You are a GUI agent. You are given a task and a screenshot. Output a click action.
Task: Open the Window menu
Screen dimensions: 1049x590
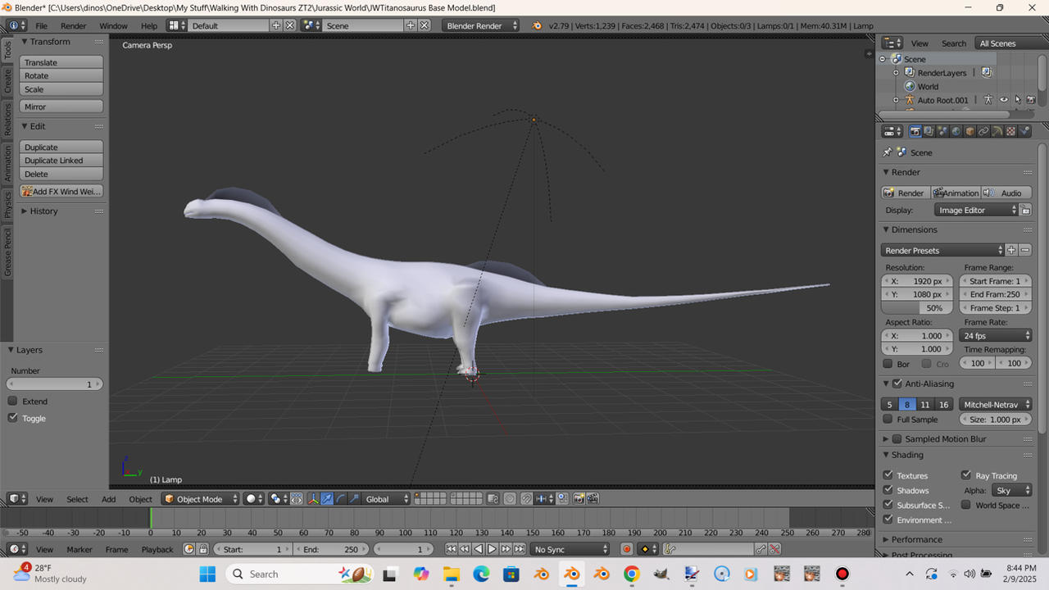113,25
